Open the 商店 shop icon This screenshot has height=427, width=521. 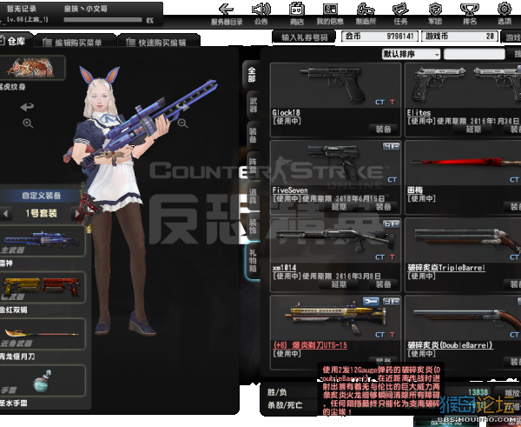[x=296, y=10]
